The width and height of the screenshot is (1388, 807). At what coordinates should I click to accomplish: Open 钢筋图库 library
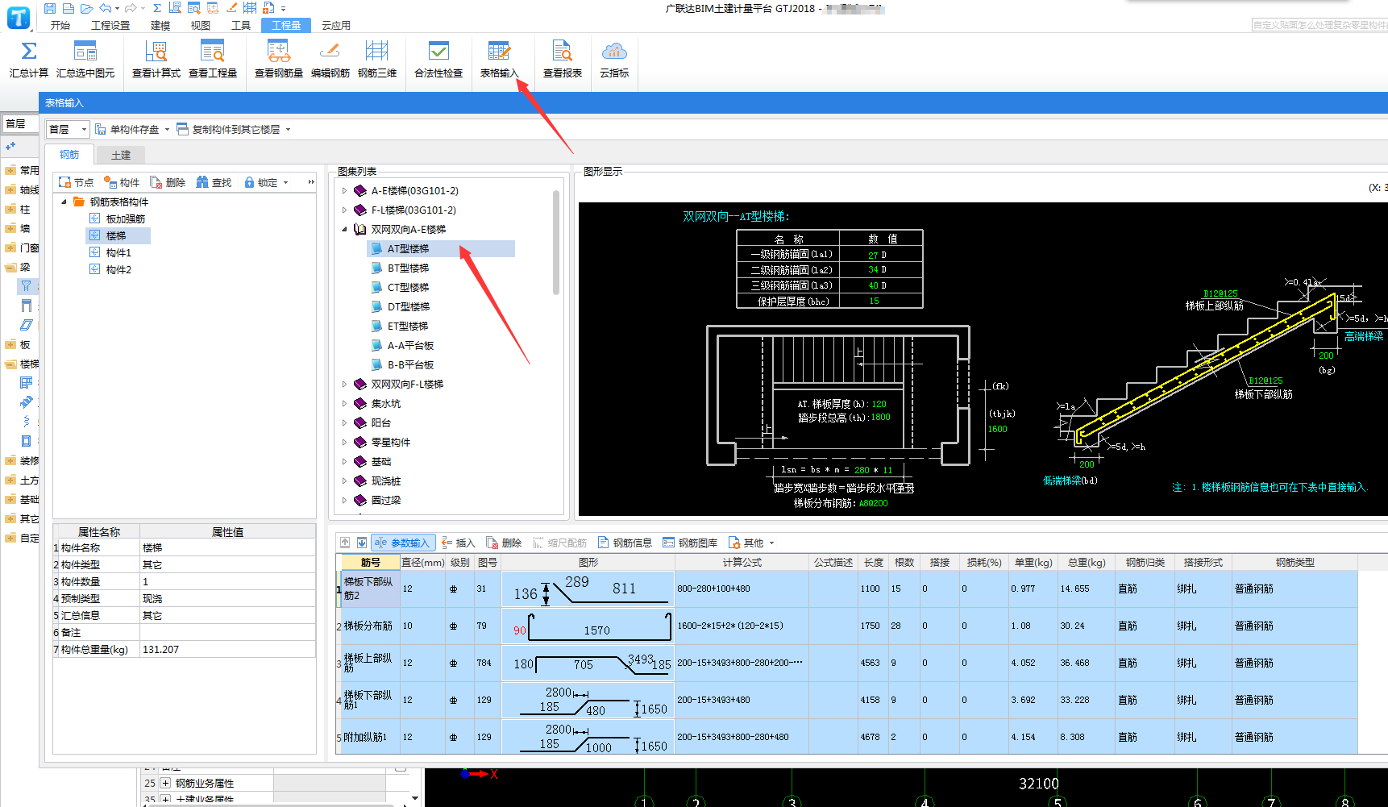click(x=690, y=543)
